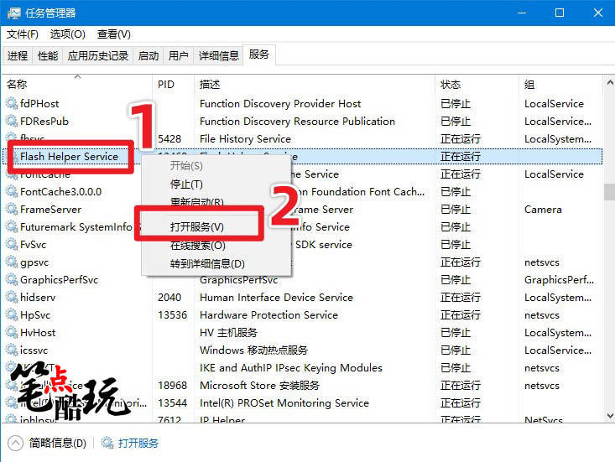
Task: Click gear icon beside icssvc
Action: coord(12,350)
